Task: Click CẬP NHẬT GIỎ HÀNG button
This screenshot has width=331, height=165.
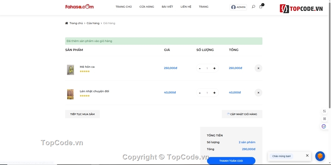Action: [242, 114]
